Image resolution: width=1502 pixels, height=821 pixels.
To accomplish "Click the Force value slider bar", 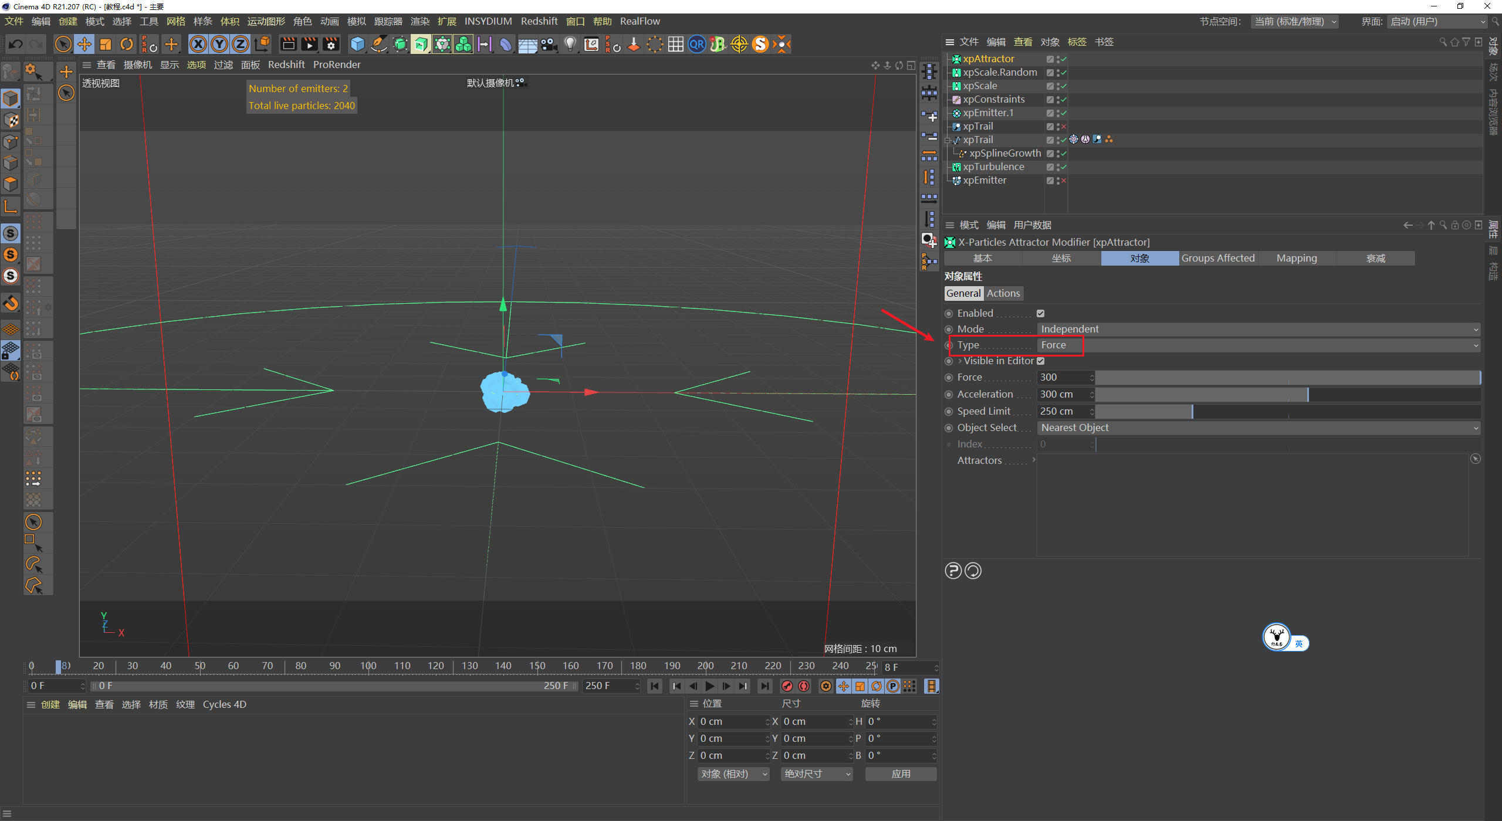I will tap(1288, 378).
